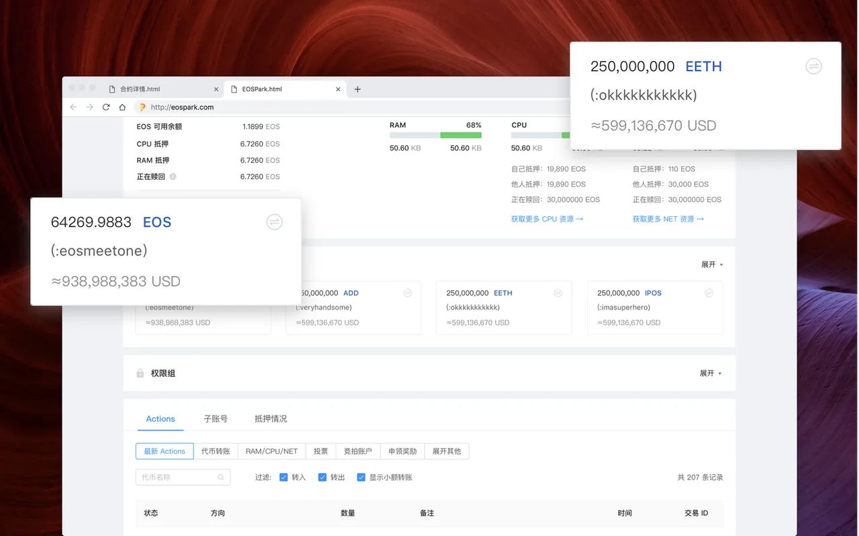Click the ≈938,988,383 USD popup value

(x=115, y=281)
